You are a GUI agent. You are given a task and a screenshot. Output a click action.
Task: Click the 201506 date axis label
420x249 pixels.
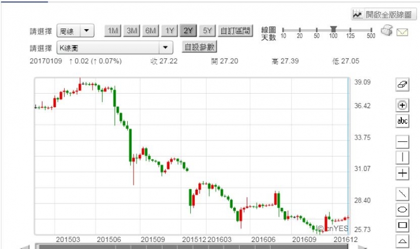[108, 239]
